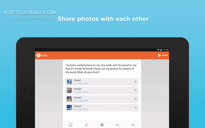The width and height of the screenshot is (205, 128).
Task: Click into the reply message text
Action: [x=101, y=69]
